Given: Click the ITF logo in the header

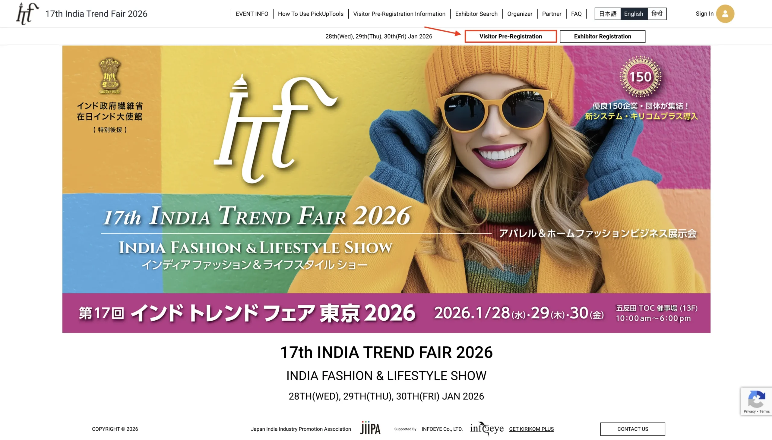Looking at the screenshot, I should tap(27, 14).
